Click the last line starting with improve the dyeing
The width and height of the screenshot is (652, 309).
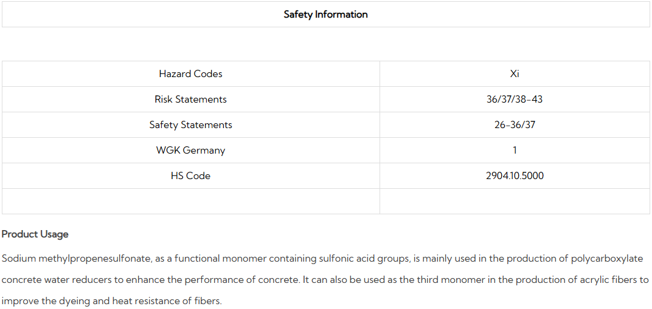pos(111,301)
